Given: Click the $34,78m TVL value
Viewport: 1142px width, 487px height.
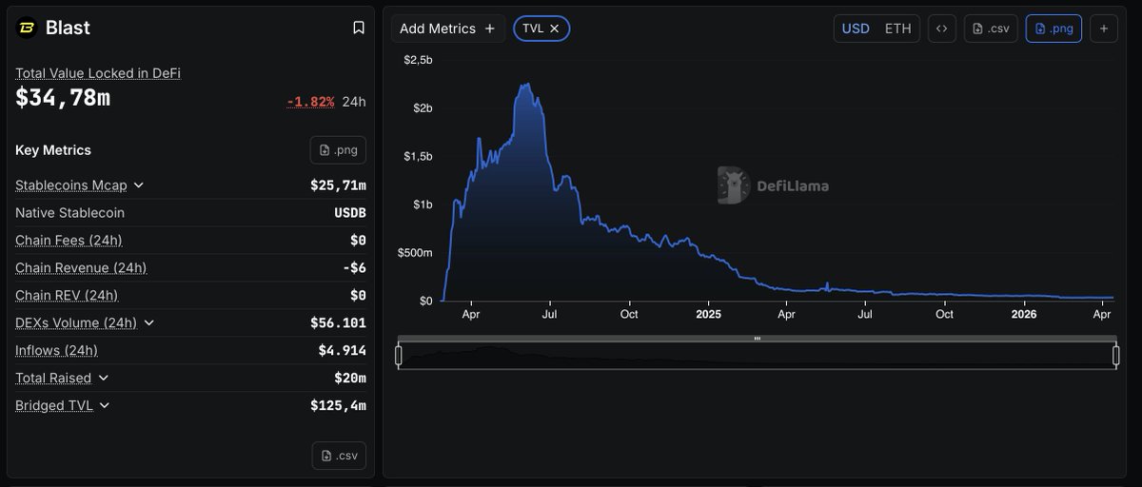Looking at the screenshot, I should pos(63,96).
